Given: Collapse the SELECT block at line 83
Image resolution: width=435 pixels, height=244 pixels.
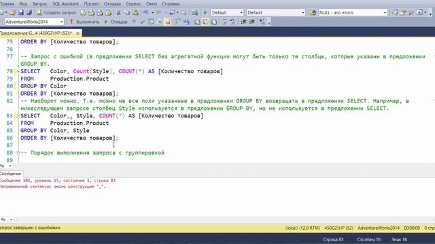Looking at the screenshot, I should click(18, 116).
